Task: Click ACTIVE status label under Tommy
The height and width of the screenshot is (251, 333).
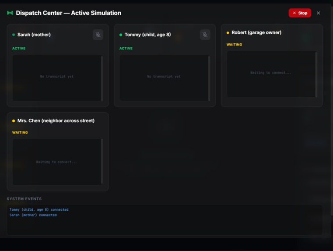Action: (x=126, y=49)
